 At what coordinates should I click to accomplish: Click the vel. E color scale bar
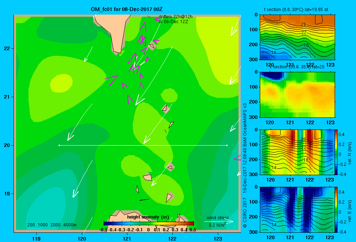(336, 210)
